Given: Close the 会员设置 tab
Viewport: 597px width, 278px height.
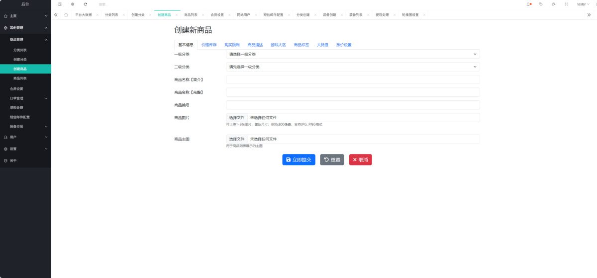Looking at the screenshot, I should [229, 15].
